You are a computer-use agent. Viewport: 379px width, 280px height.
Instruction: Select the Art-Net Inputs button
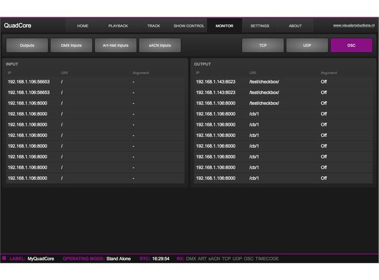[x=116, y=45]
